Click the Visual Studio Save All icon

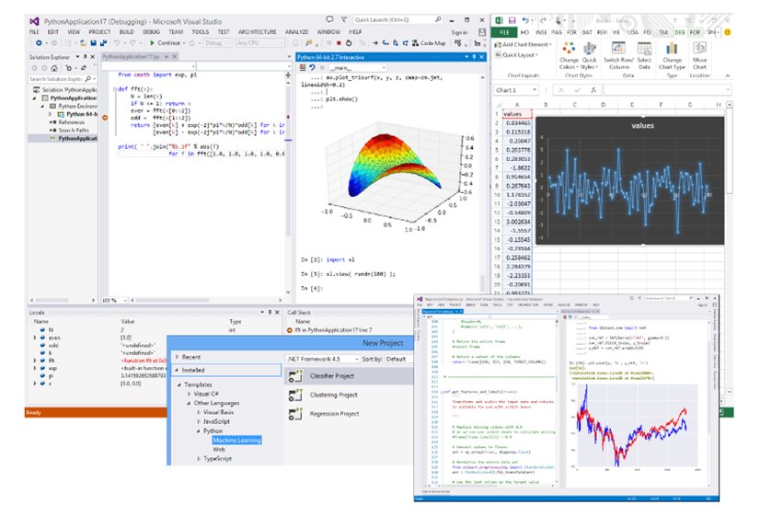point(104,43)
